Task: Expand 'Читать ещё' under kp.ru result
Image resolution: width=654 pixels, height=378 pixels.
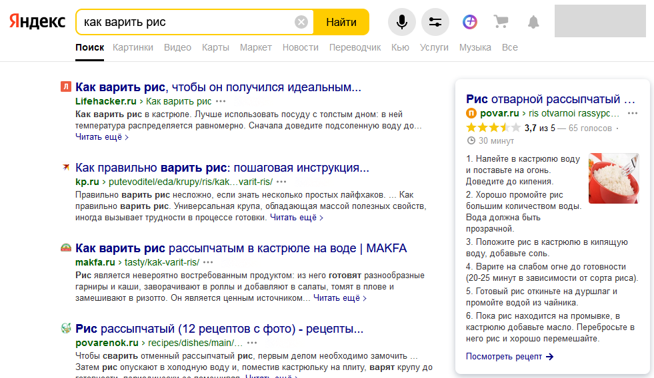Action: pos(296,217)
